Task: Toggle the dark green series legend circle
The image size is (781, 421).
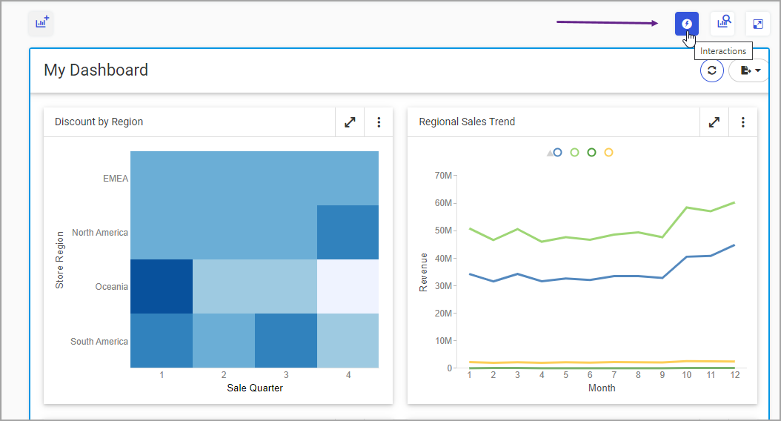Action: coord(591,153)
